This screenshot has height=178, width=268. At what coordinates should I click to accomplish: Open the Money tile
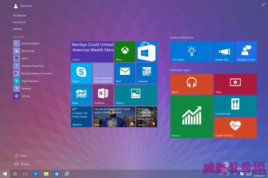192,117
